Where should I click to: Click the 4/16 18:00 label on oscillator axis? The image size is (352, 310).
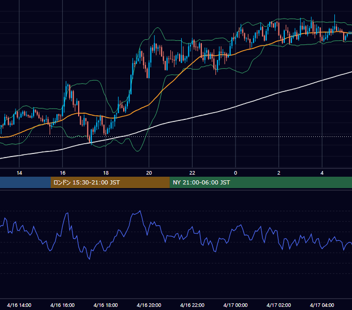pos(106,305)
